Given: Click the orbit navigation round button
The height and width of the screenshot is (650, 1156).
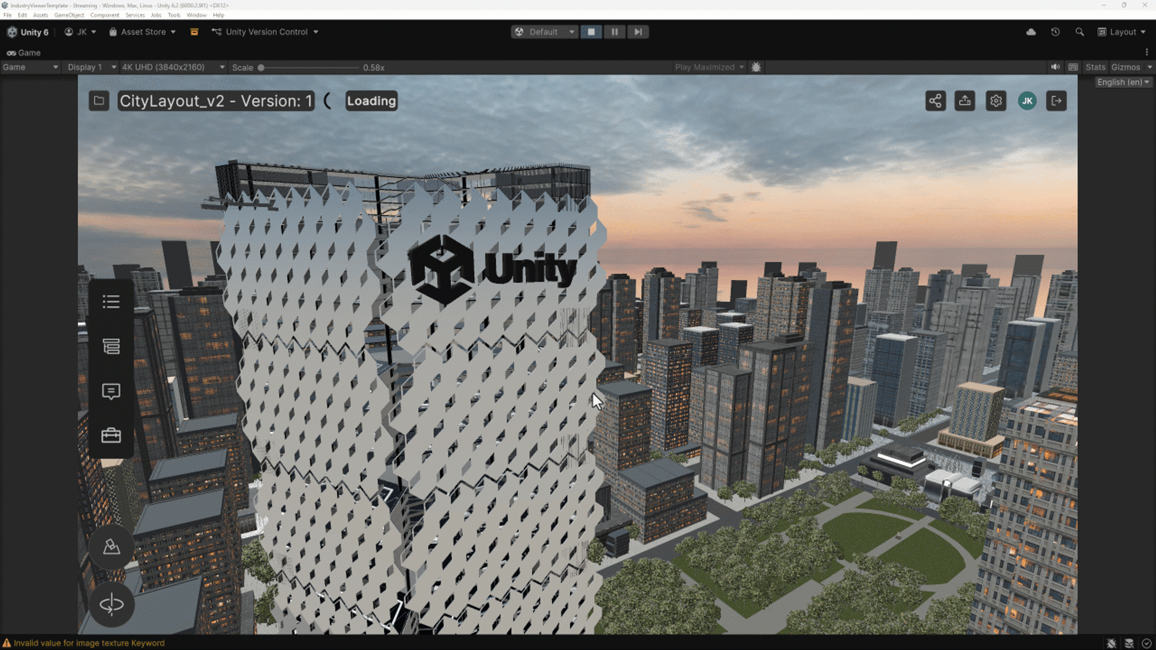Looking at the screenshot, I should click(x=112, y=604).
